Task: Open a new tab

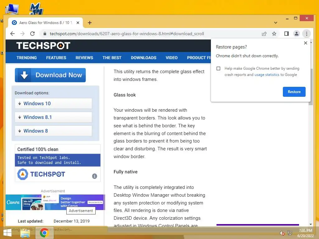Action: 89,23
